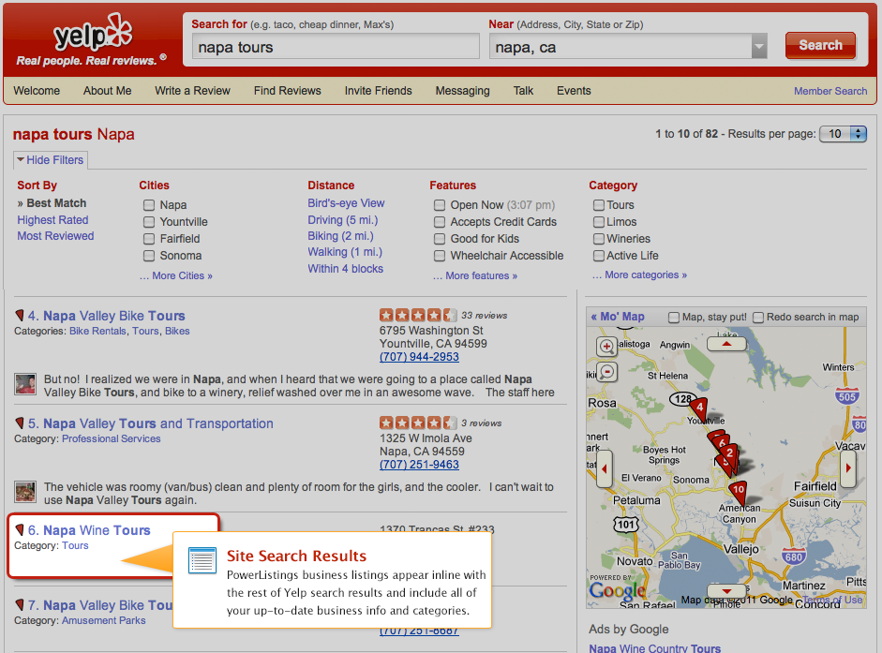The image size is (882, 653).
Task: Check the Napa city filter
Action: (149, 205)
